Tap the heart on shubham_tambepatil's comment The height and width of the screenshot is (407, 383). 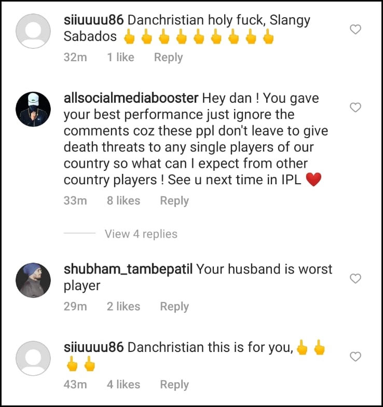point(355,278)
